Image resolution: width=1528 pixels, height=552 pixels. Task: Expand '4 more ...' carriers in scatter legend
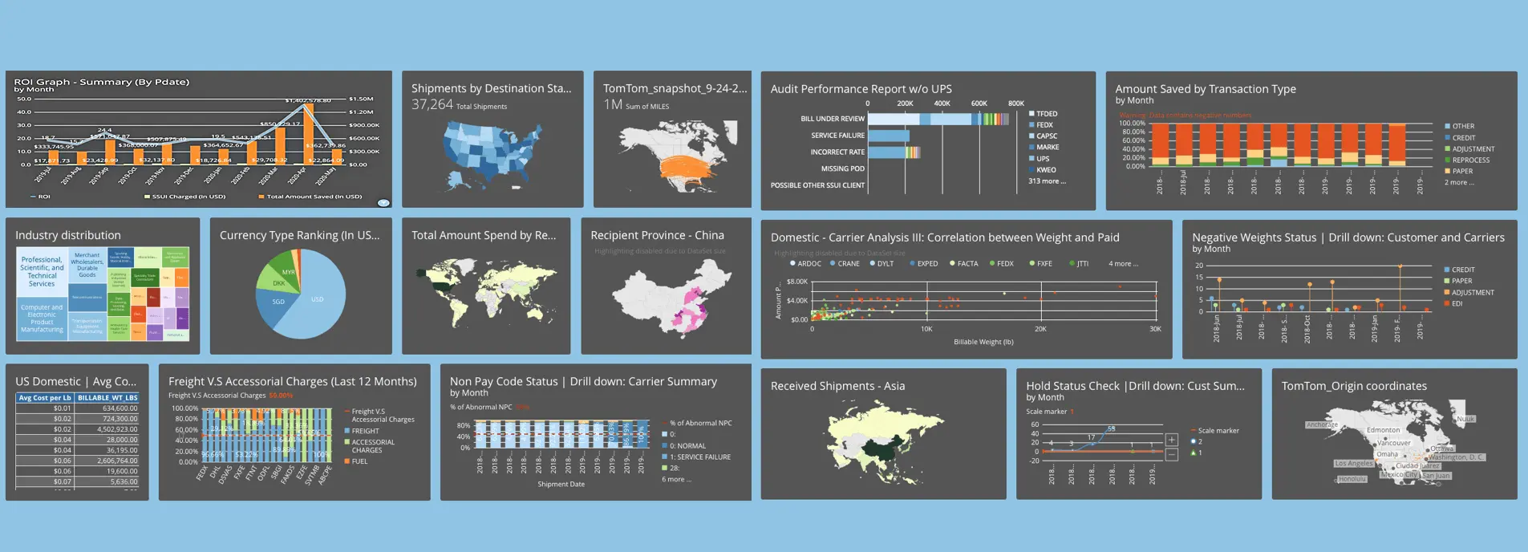tap(1123, 264)
